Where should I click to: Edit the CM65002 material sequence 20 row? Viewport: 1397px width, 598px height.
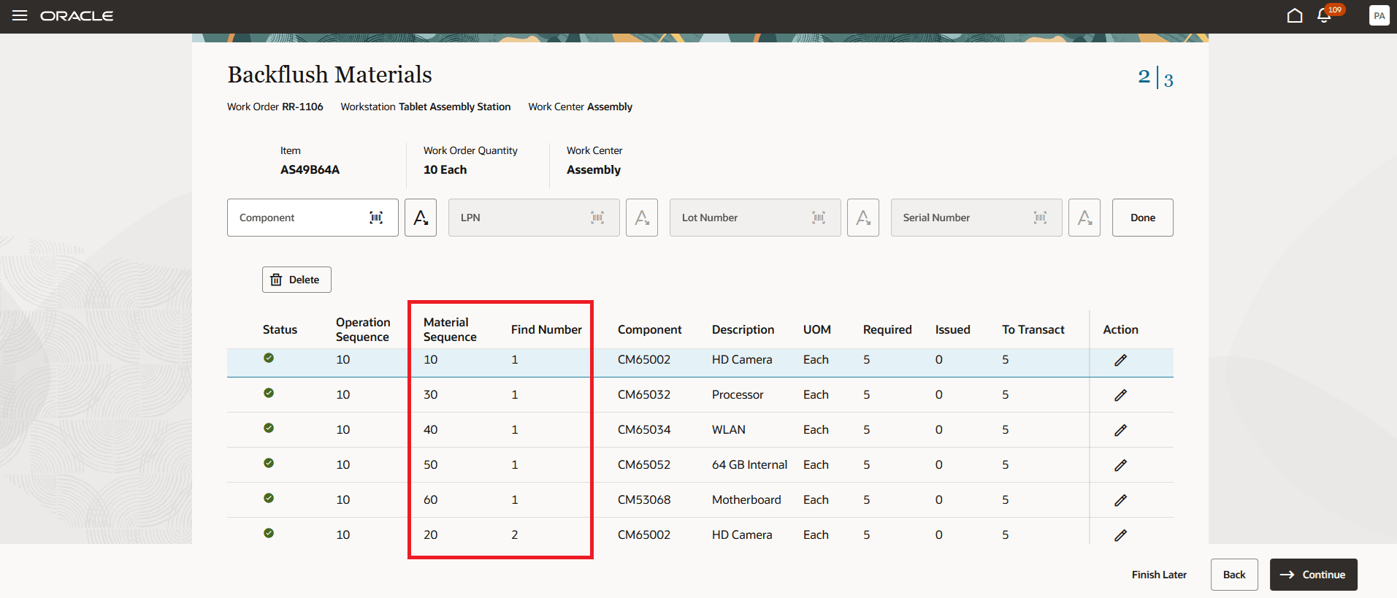[1121, 535]
